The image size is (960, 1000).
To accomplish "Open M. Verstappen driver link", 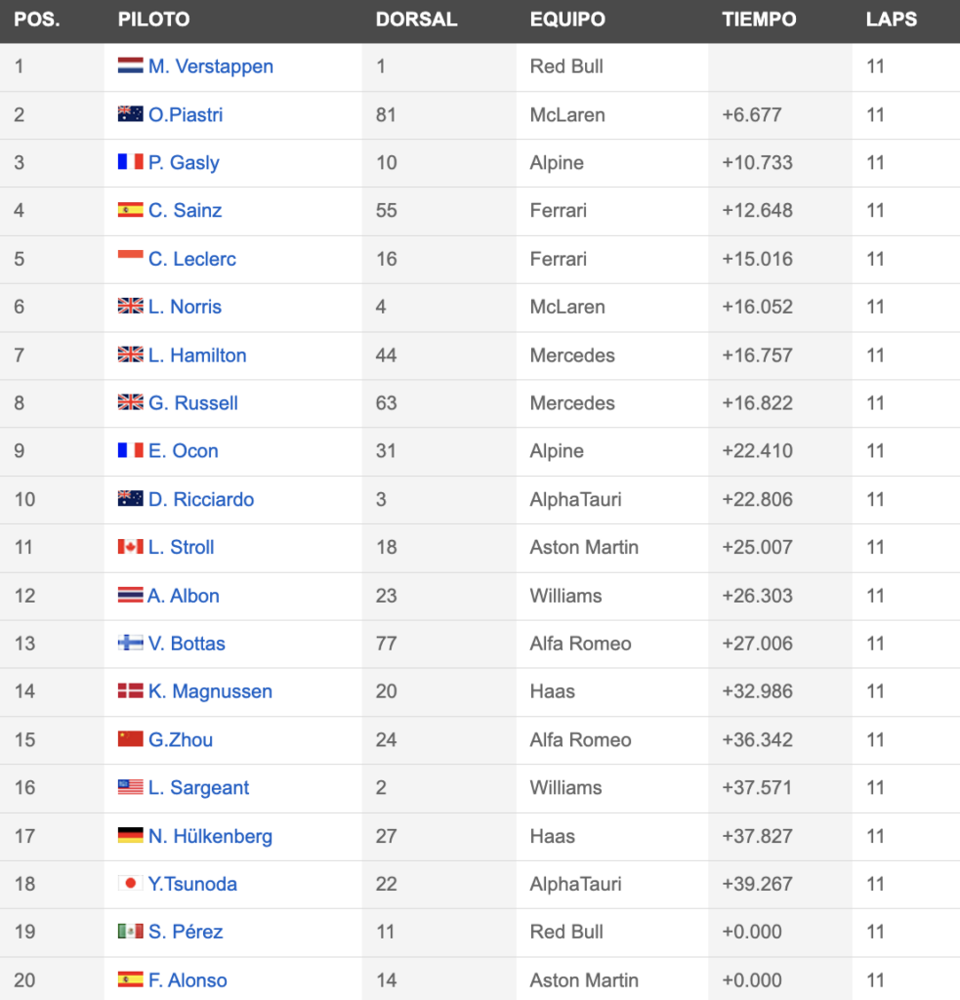I will [211, 66].
